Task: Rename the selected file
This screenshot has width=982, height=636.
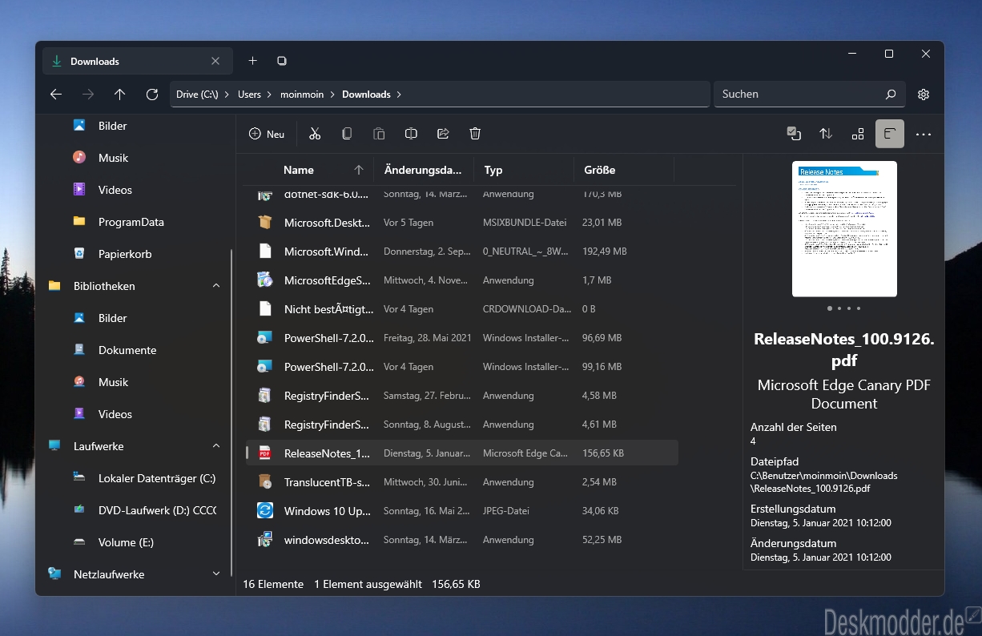Action: point(411,134)
